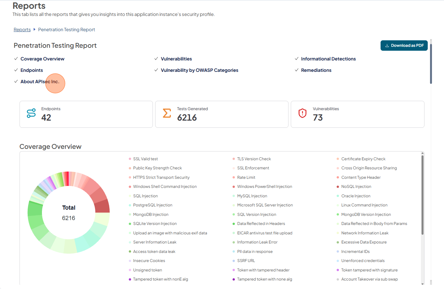
Task: Download the report as PDF
Action: tap(404, 46)
